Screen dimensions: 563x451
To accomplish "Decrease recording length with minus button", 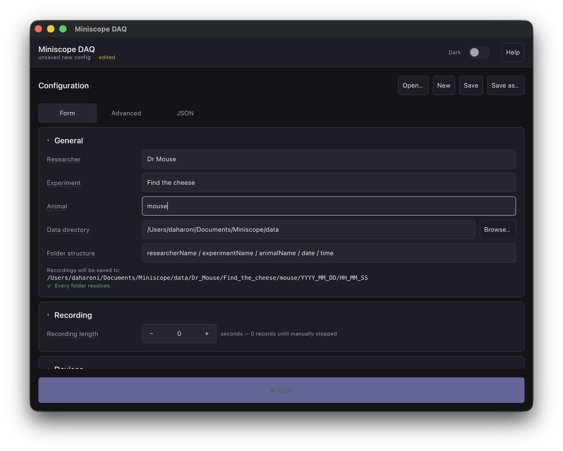I will click(151, 334).
